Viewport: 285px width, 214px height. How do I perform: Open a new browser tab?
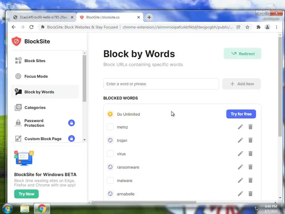point(149,17)
